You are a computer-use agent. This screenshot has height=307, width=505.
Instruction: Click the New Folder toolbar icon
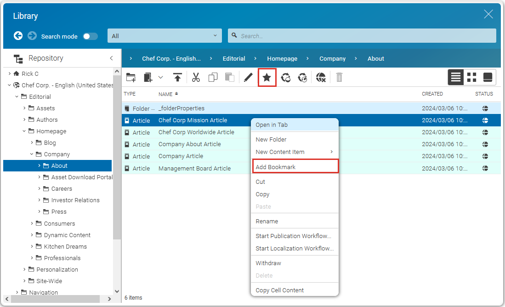(x=131, y=78)
